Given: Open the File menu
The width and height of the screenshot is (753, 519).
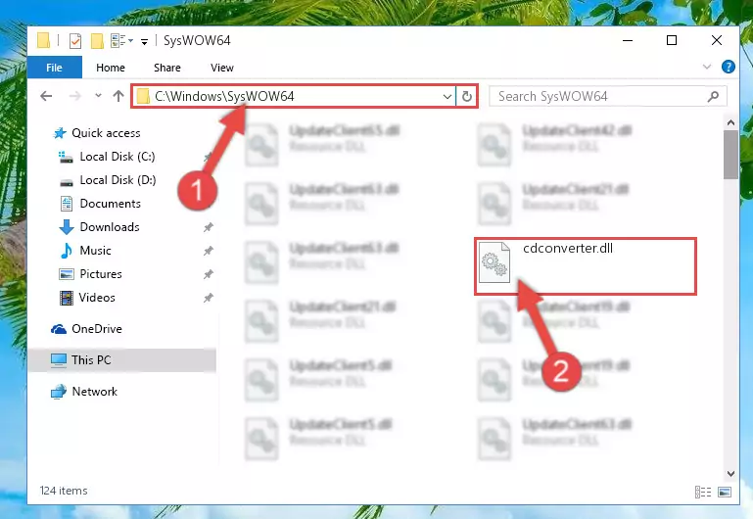Looking at the screenshot, I should tap(54, 68).
